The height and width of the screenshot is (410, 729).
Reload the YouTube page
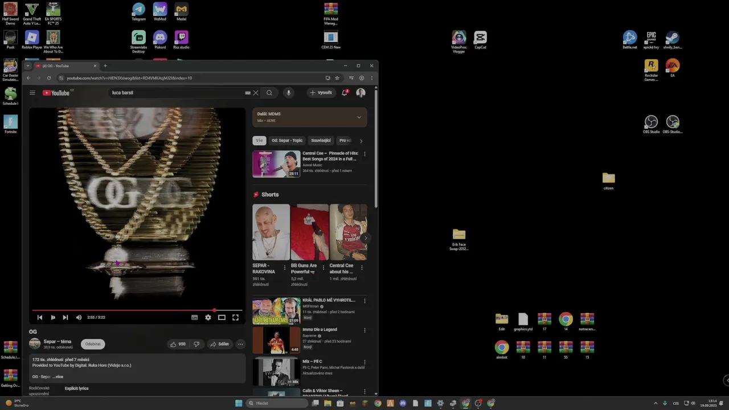click(x=49, y=78)
